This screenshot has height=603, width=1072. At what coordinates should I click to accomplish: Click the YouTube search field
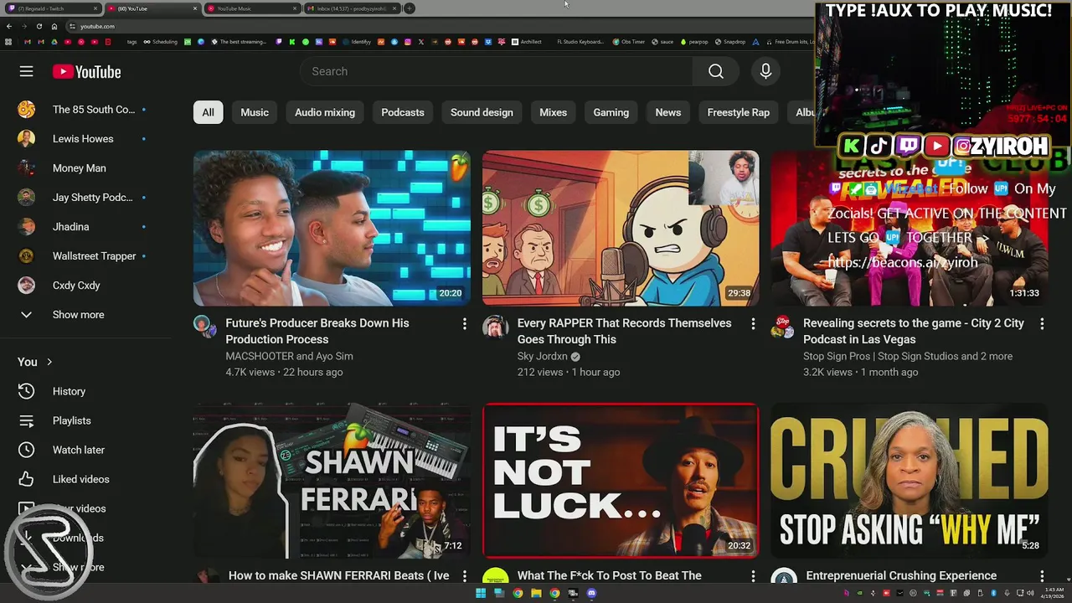tap(497, 71)
